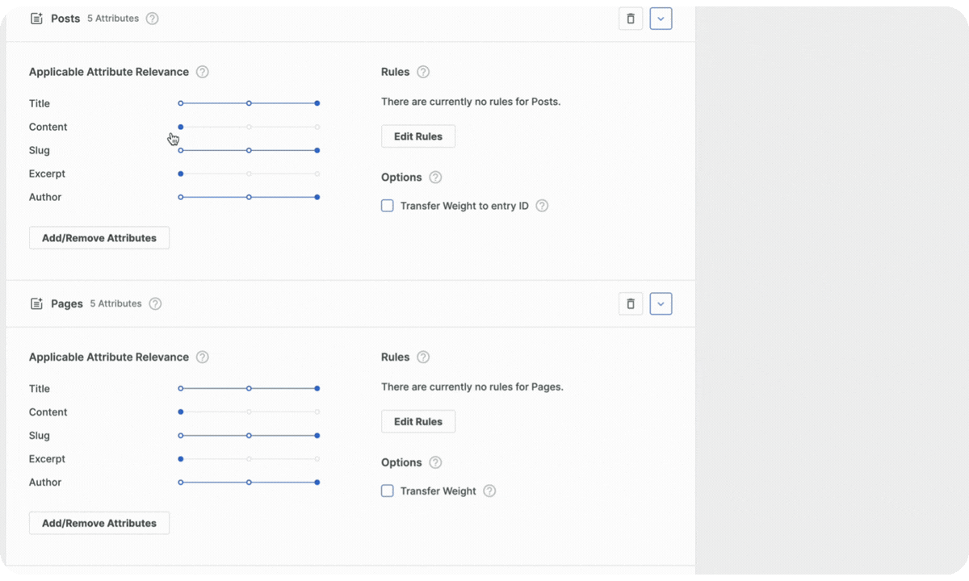The height and width of the screenshot is (581, 969).
Task: Click the Posts document icon in the header
Action: (x=36, y=18)
